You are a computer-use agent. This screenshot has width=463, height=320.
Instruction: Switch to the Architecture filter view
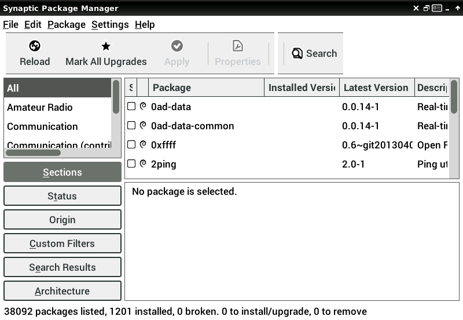point(63,290)
